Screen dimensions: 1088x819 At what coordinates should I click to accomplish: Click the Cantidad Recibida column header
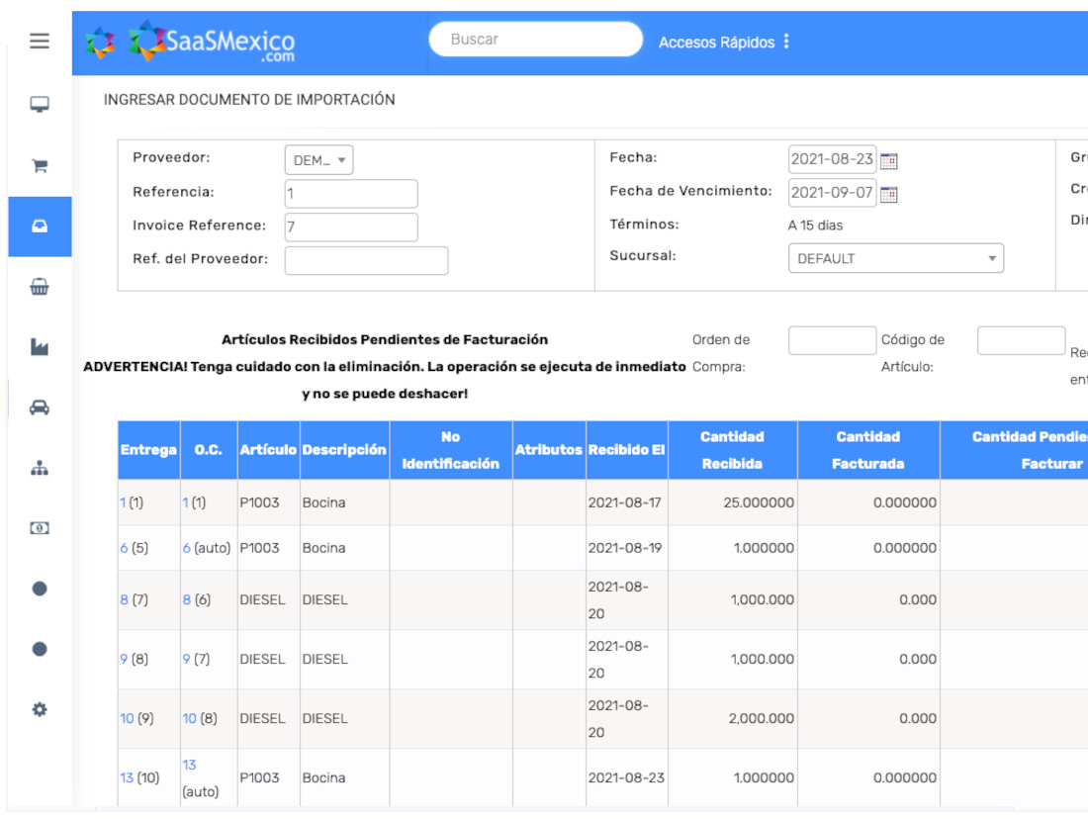(x=732, y=450)
